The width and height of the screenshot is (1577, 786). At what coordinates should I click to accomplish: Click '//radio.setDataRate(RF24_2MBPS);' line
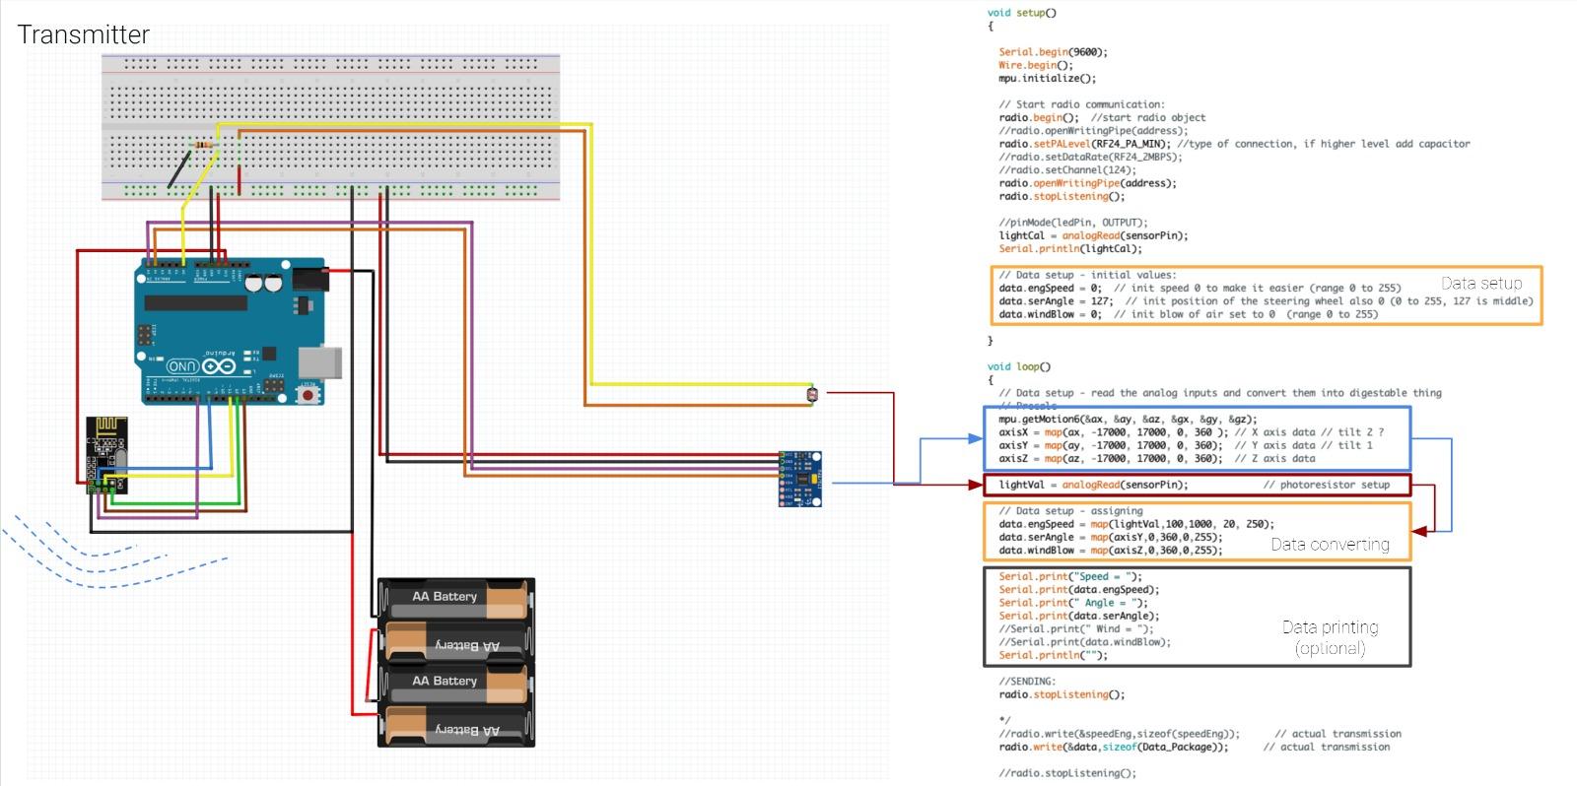[x=1090, y=157]
